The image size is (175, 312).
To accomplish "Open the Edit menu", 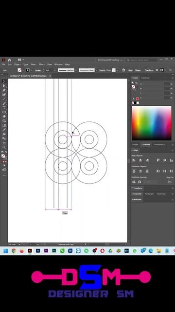I will click(10, 65).
